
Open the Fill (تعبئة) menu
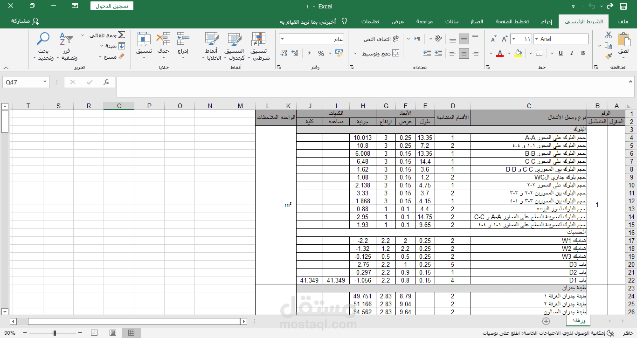coord(112,46)
